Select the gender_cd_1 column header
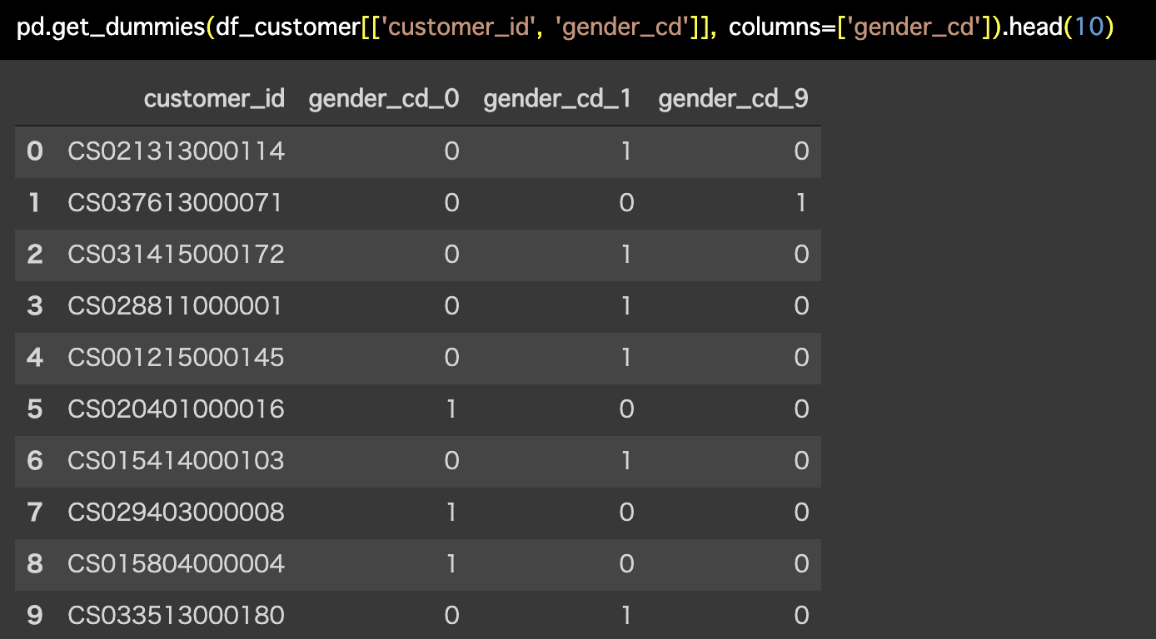The height and width of the screenshot is (639, 1156). [x=557, y=99]
